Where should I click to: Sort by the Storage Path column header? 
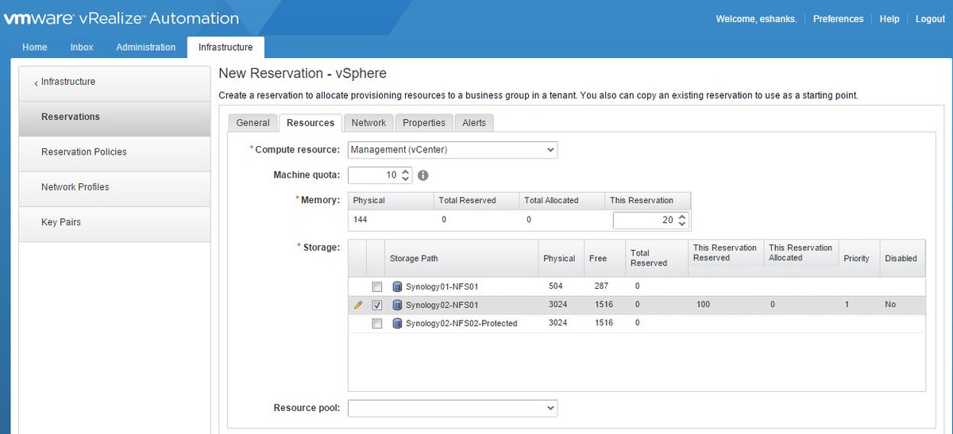click(x=461, y=258)
